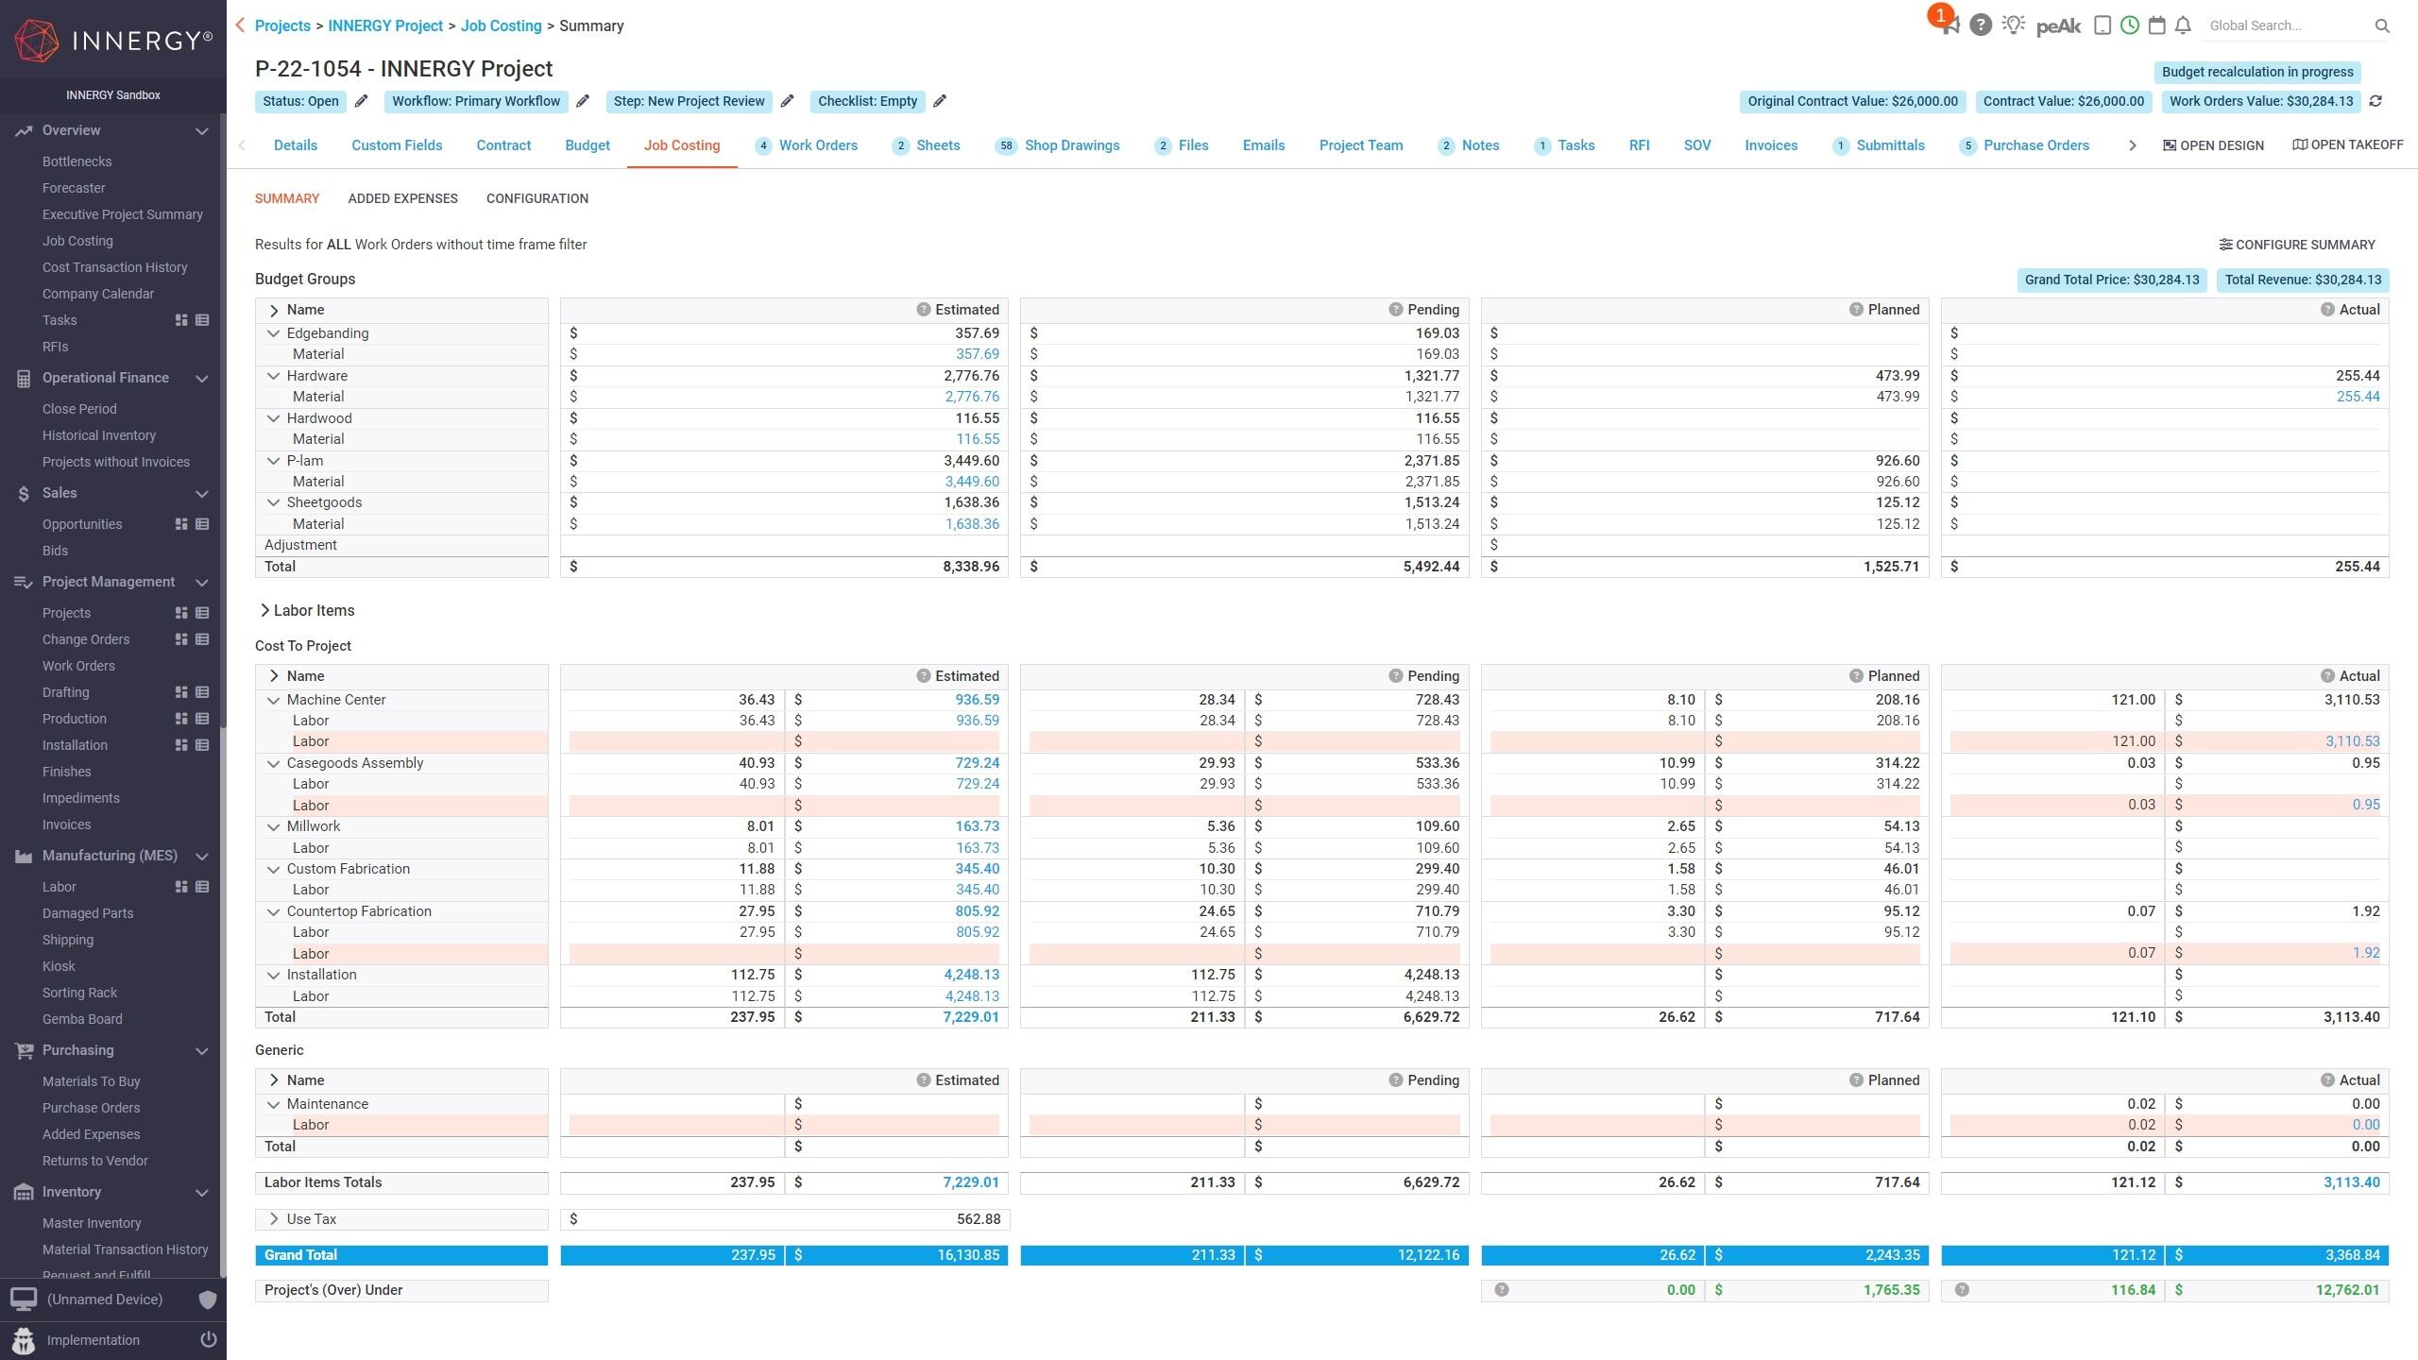Click the Global Search input field
This screenshot has width=2418, height=1360.
click(2286, 25)
